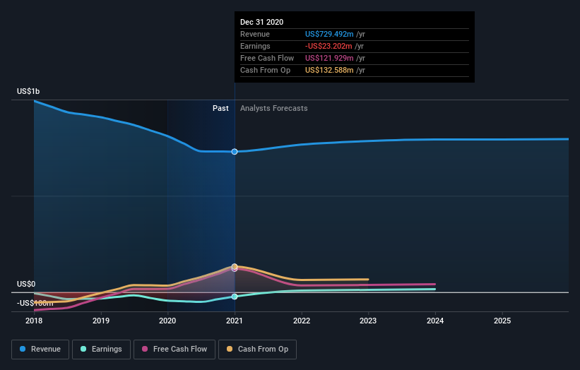Image resolution: width=580 pixels, height=370 pixels.
Task: Click the US$729.492m revenue value
Action: coord(329,34)
